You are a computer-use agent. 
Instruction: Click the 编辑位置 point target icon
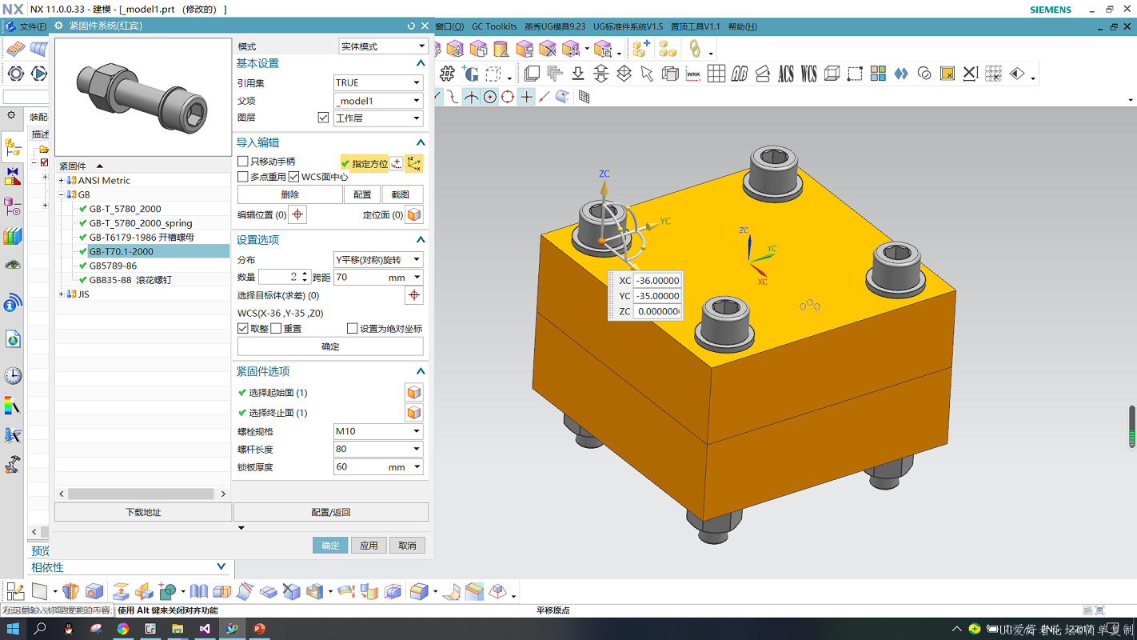point(297,214)
